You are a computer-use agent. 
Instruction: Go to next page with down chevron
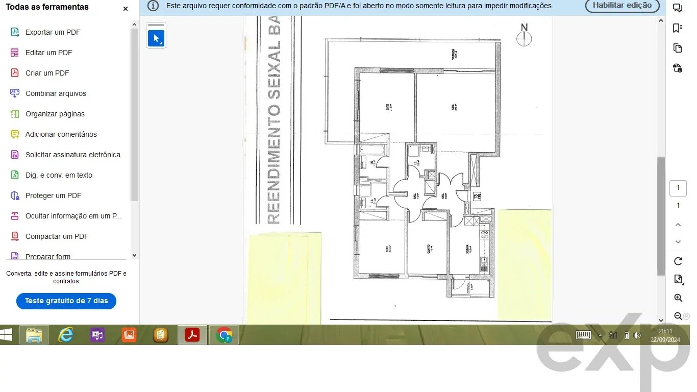(x=678, y=241)
